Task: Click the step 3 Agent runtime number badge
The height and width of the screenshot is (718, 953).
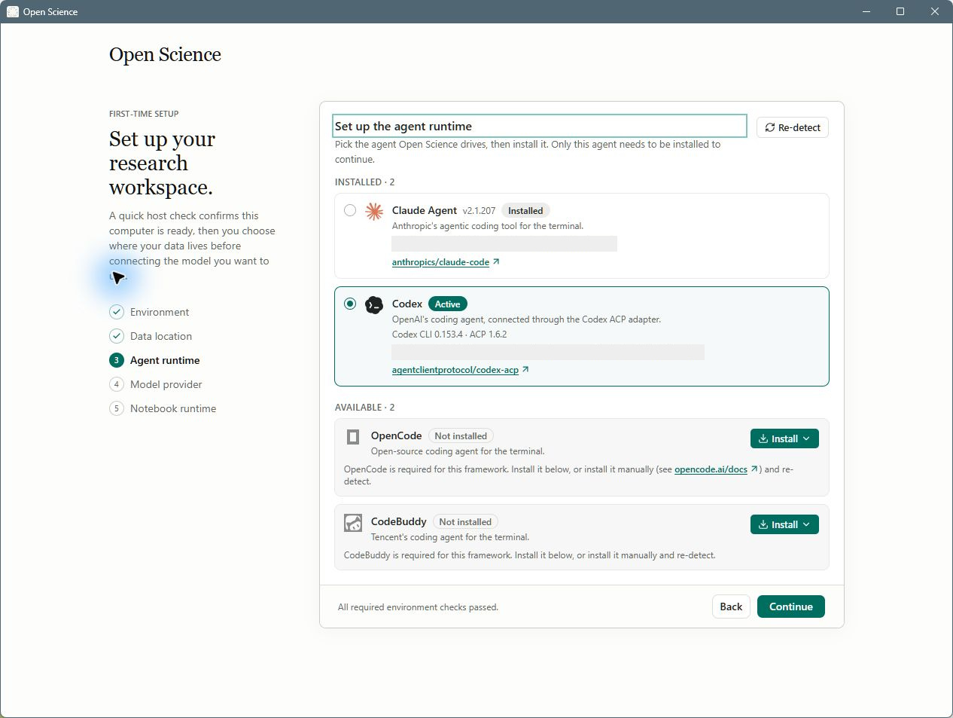Action: point(117,360)
